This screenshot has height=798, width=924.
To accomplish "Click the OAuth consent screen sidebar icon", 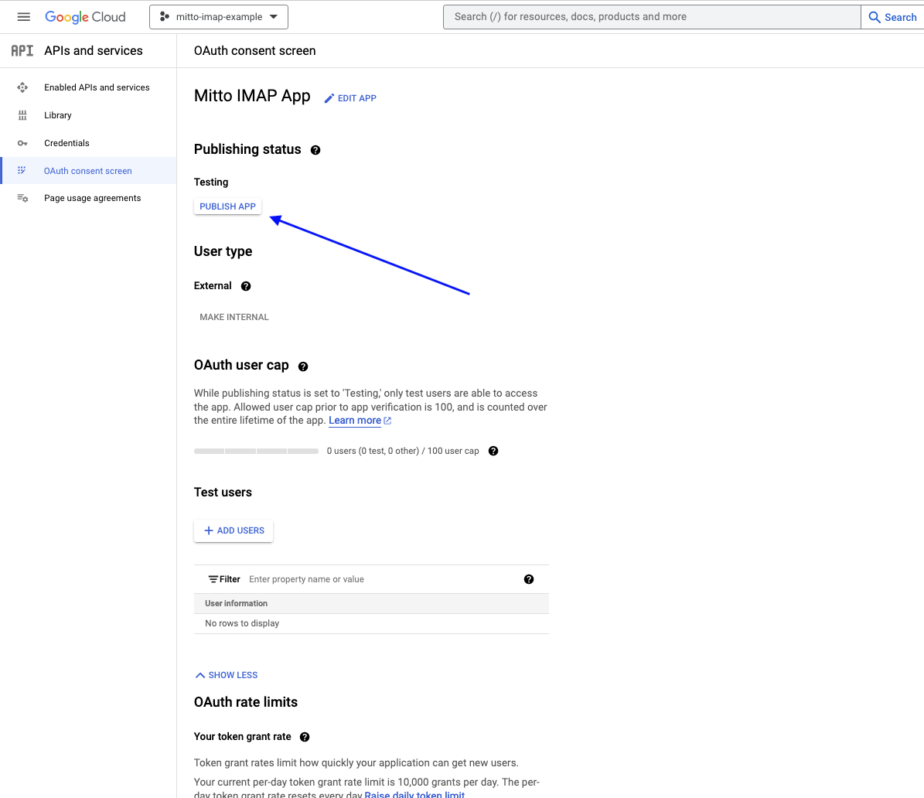I will coord(22,170).
